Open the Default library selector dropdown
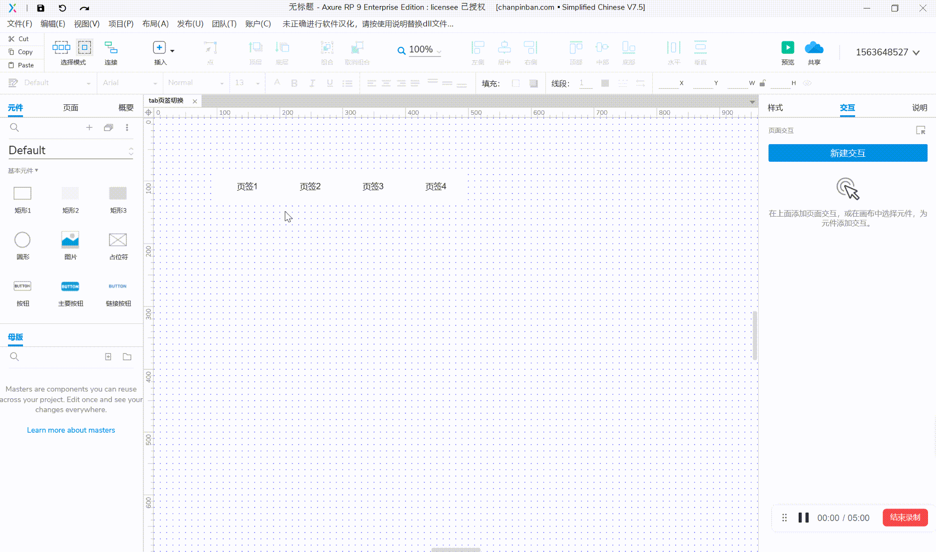 pyautogui.click(x=71, y=150)
